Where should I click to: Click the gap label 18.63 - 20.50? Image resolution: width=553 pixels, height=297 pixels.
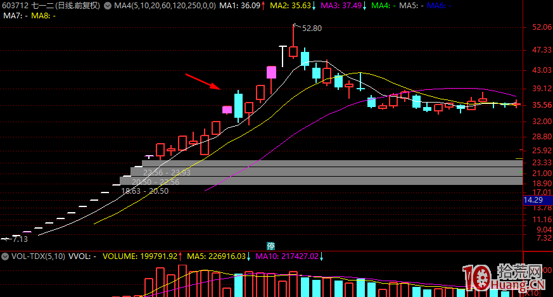point(145,191)
